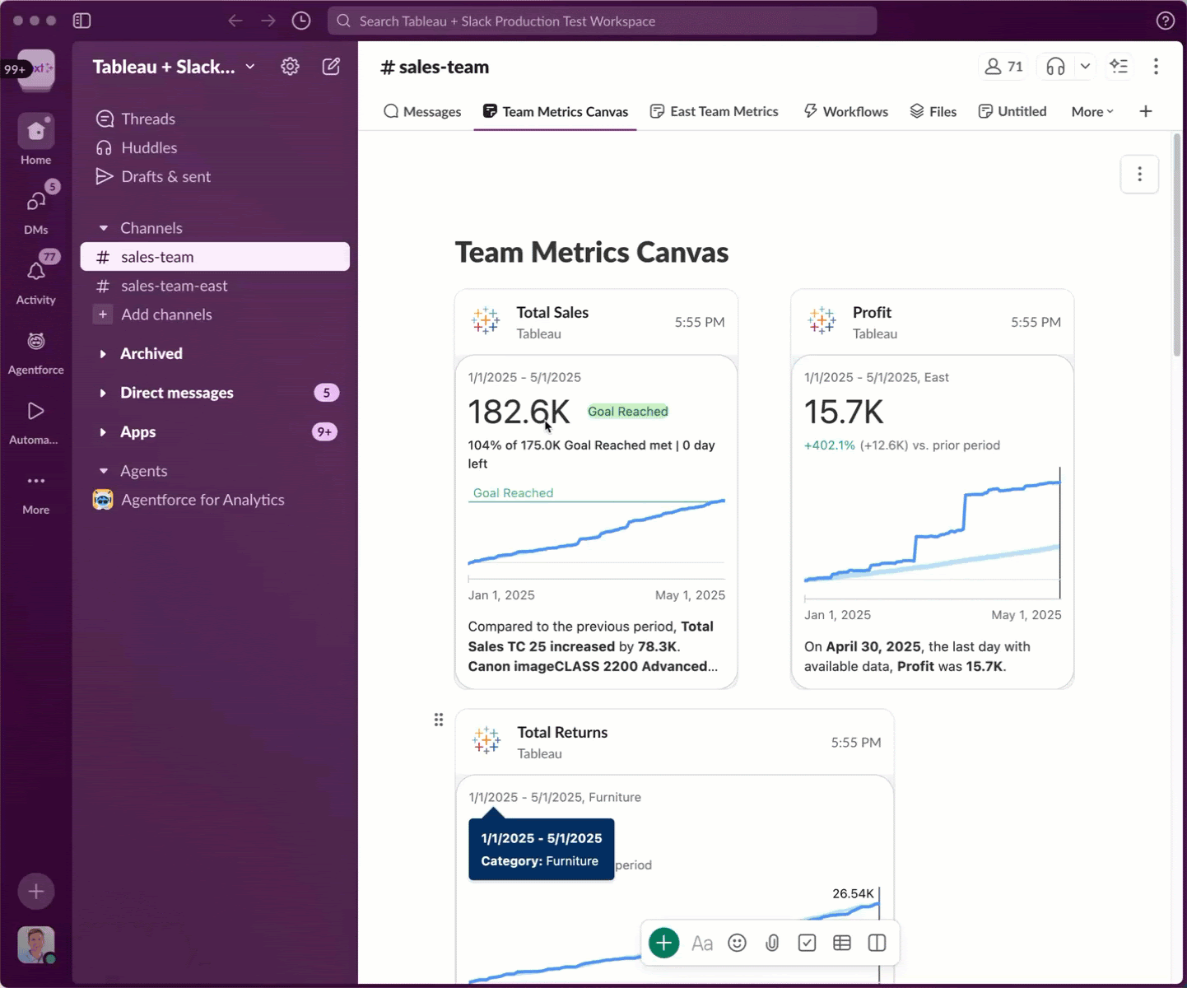
Task: Switch to the Workflows tab
Action: pyautogui.click(x=845, y=111)
